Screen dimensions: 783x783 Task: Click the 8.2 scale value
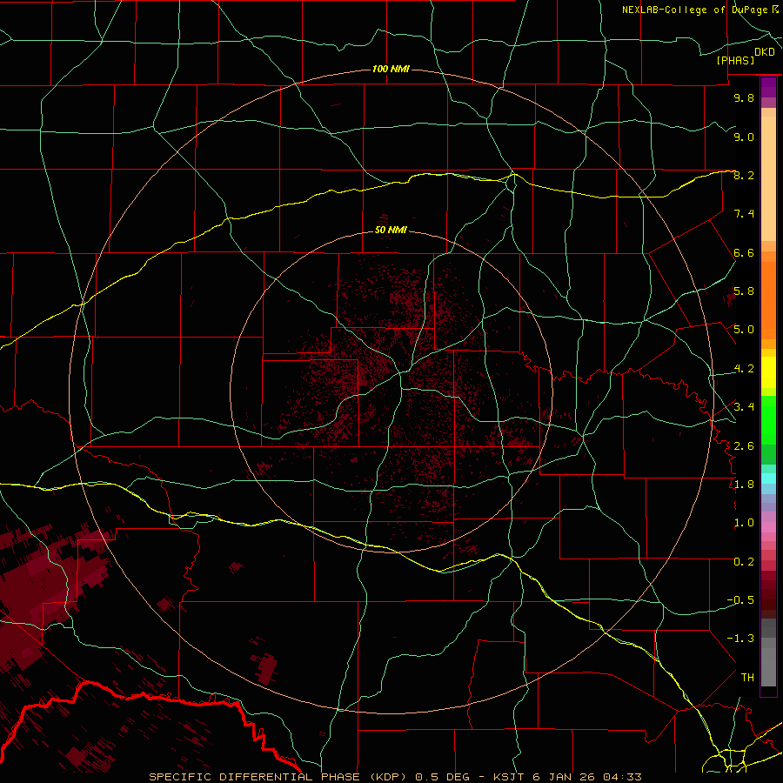744,175
